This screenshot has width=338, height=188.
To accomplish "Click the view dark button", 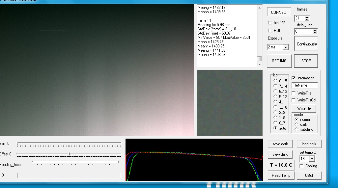I will 280,154.
